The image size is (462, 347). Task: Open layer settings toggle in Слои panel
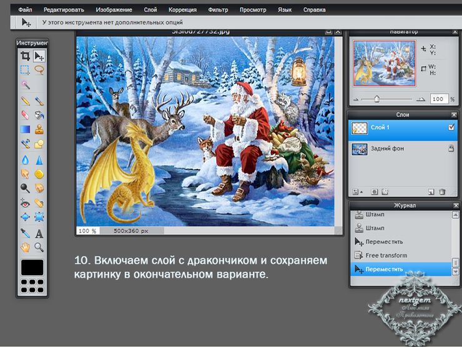click(357, 192)
